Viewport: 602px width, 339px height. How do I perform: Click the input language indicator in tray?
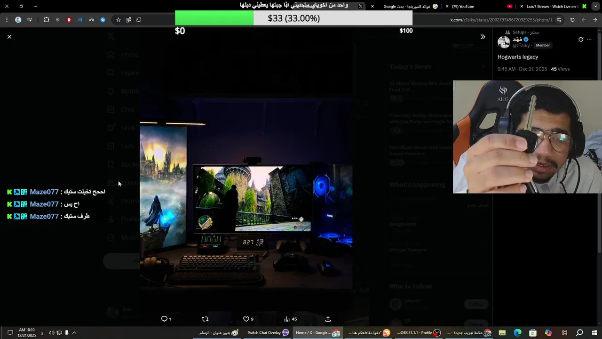coord(42,333)
